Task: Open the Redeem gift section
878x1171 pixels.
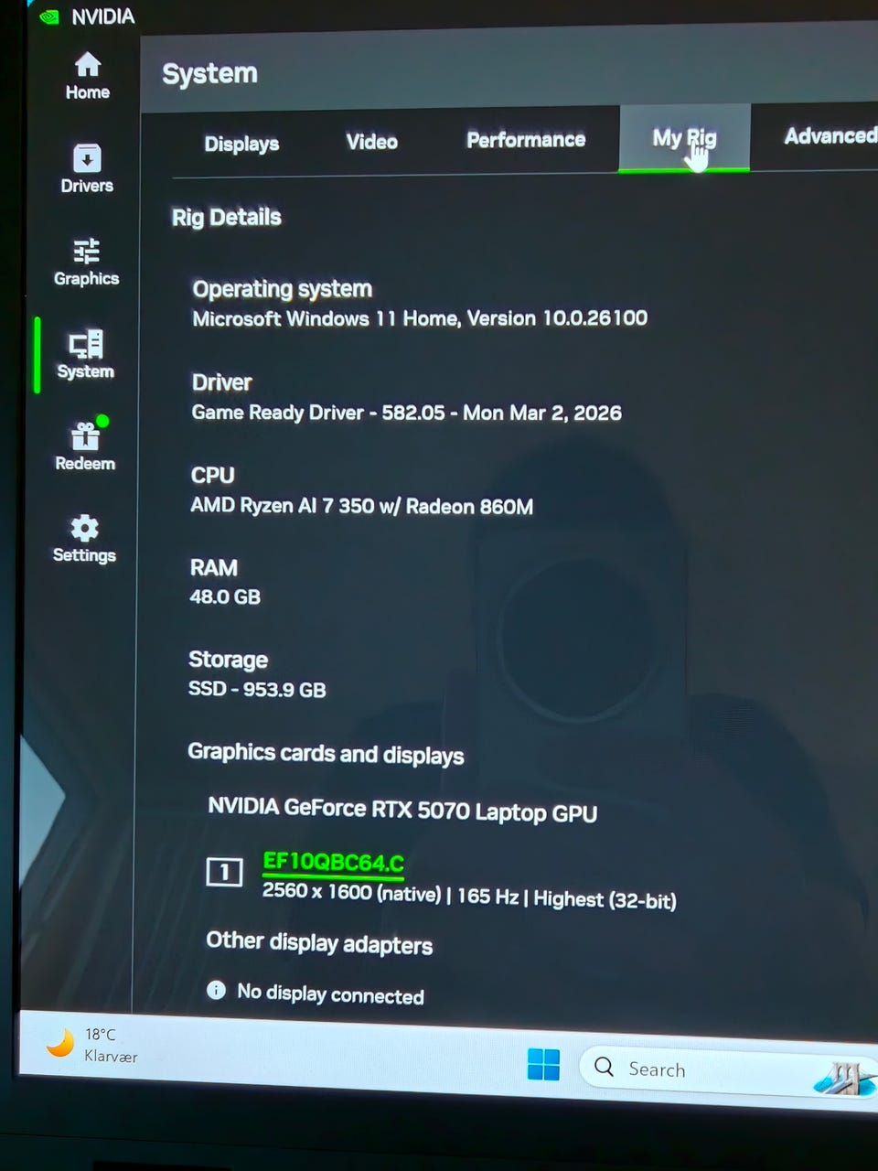Action: pos(85,446)
